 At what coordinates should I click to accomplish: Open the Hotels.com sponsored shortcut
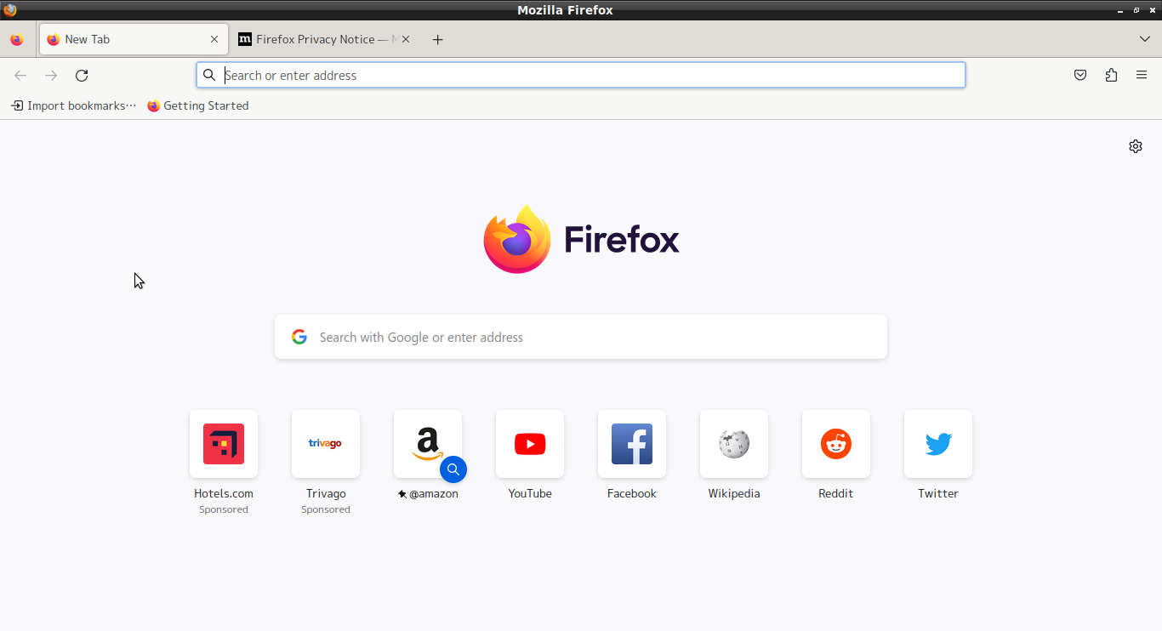224,444
